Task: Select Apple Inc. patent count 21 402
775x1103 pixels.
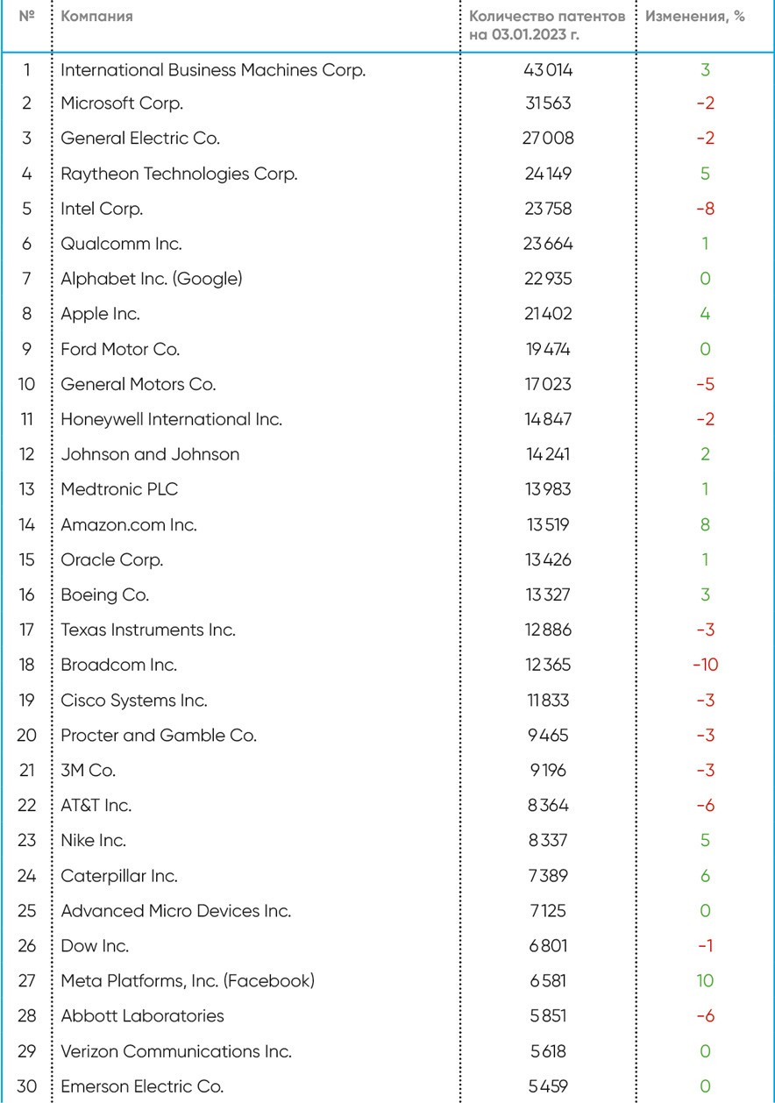Action: click(x=549, y=314)
